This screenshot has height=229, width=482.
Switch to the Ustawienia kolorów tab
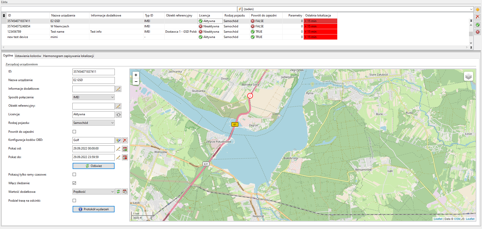pyautogui.click(x=28, y=56)
